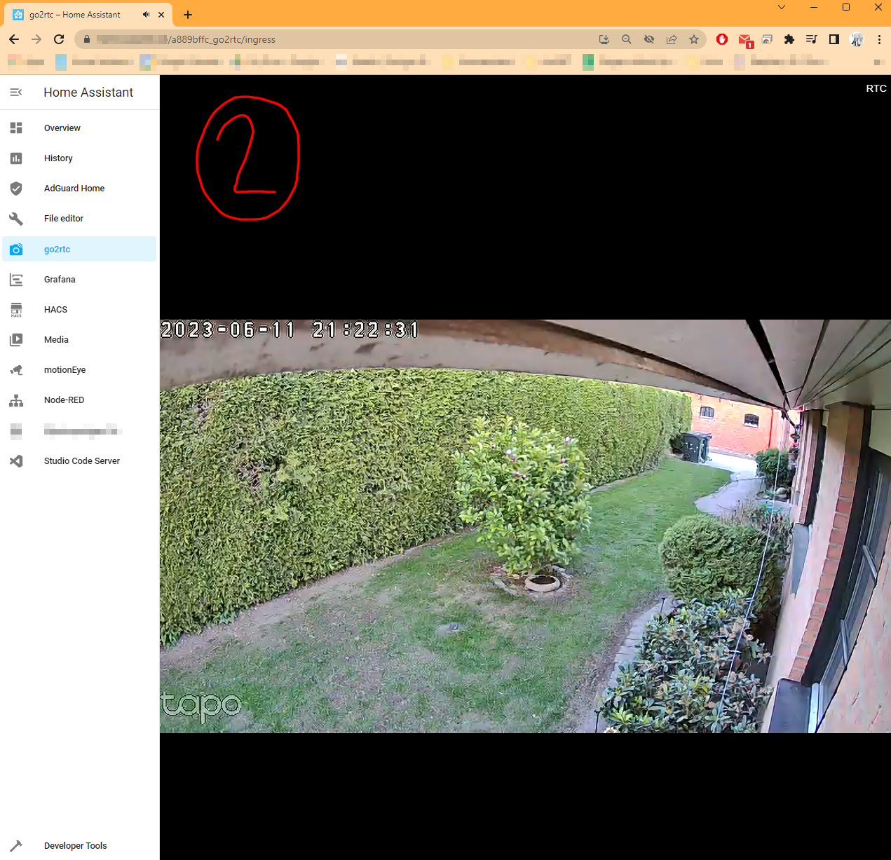Viewport: 891px width, 860px height.
Task: Mute the tab's audio speaker indicator
Action: 146,14
